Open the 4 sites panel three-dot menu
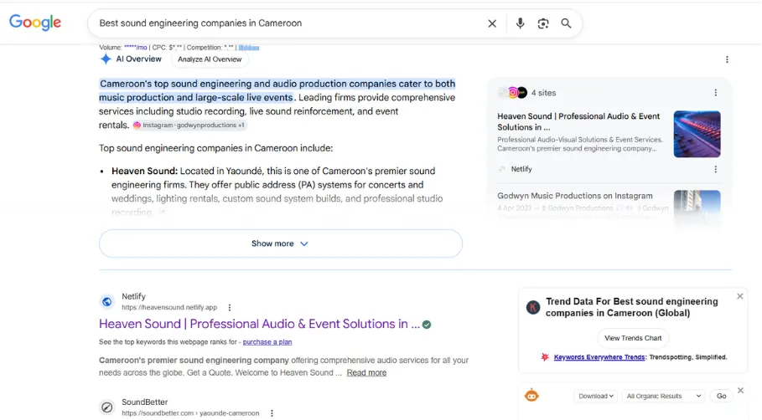The image size is (762, 420). (x=715, y=93)
